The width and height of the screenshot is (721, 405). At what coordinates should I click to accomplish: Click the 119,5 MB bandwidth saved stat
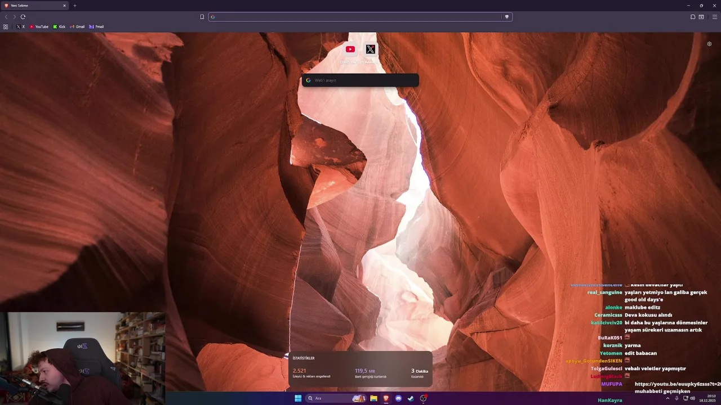pos(371,373)
